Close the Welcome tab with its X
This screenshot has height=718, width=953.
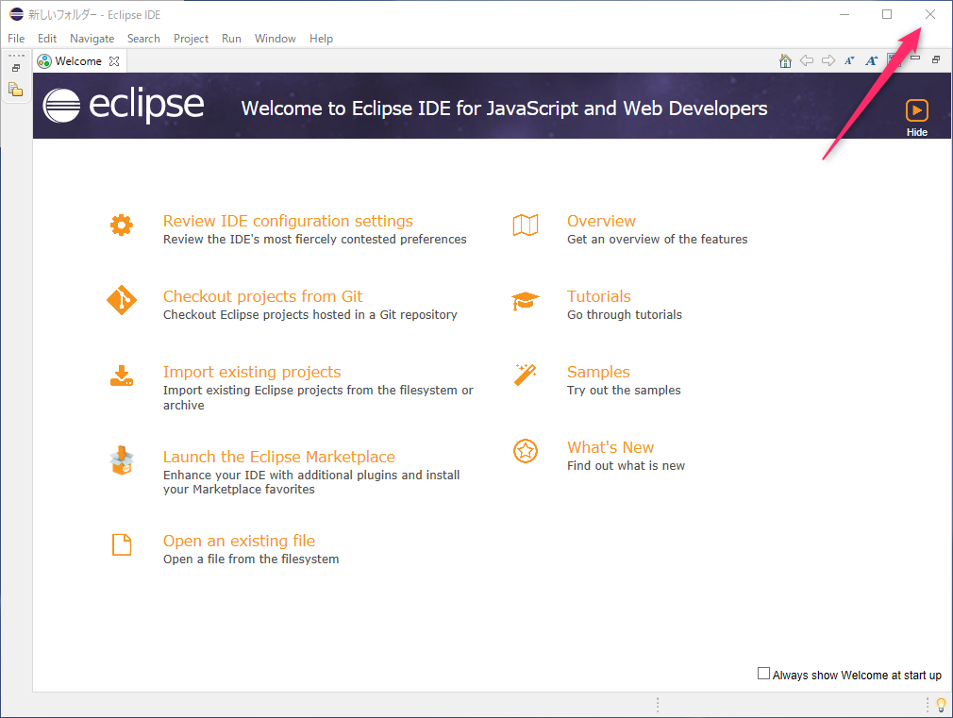pyautogui.click(x=114, y=61)
